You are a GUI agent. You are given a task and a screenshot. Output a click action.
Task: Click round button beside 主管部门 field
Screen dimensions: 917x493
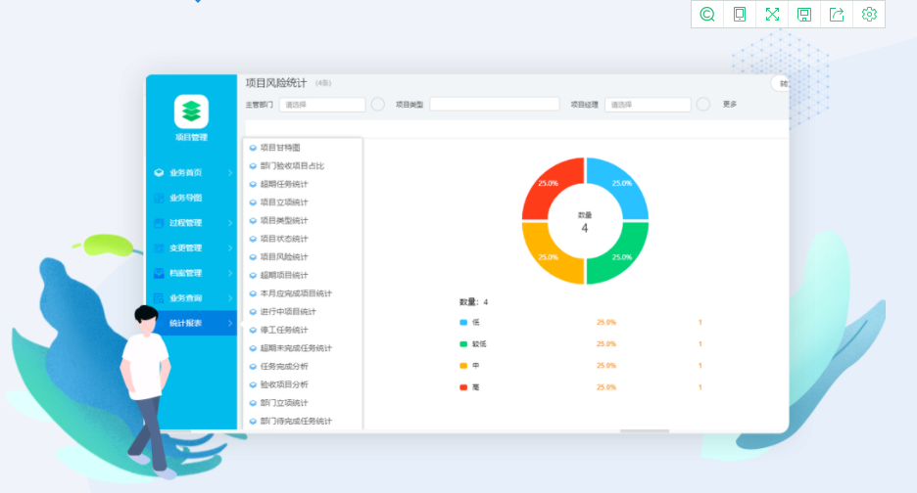(x=377, y=105)
